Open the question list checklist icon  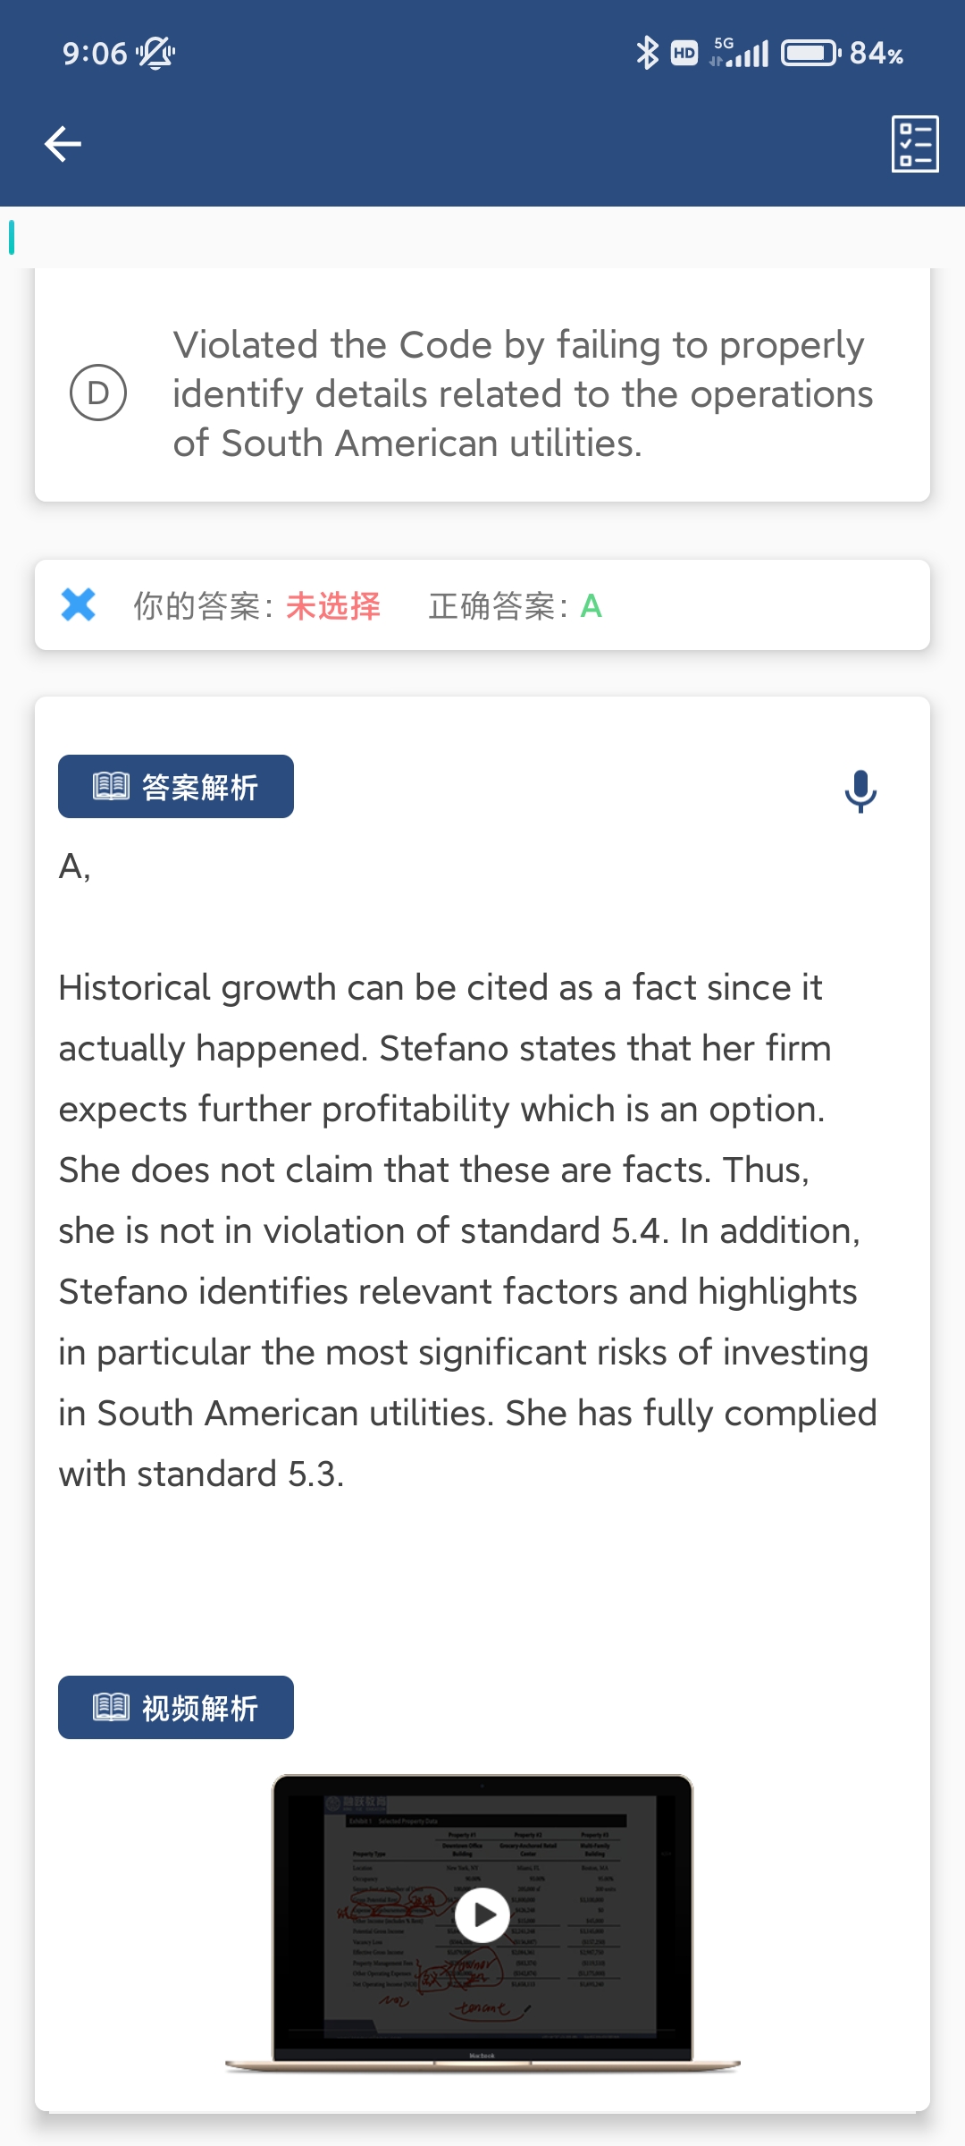[915, 144]
